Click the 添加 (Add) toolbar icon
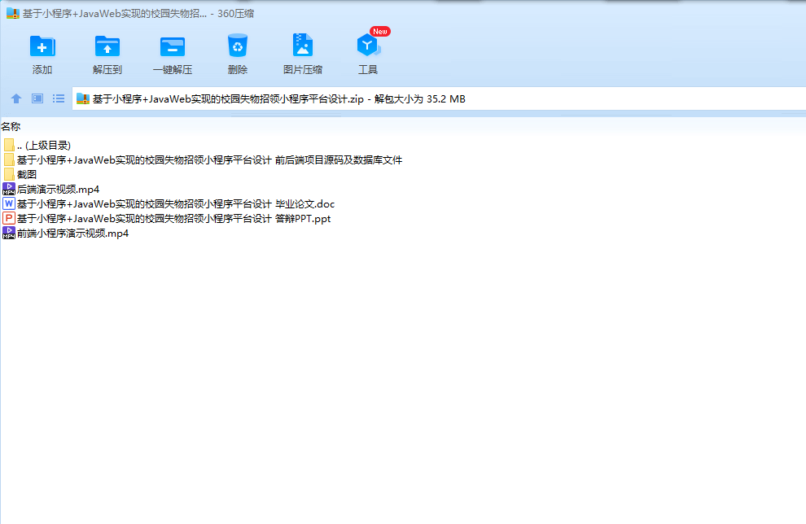 click(42, 46)
